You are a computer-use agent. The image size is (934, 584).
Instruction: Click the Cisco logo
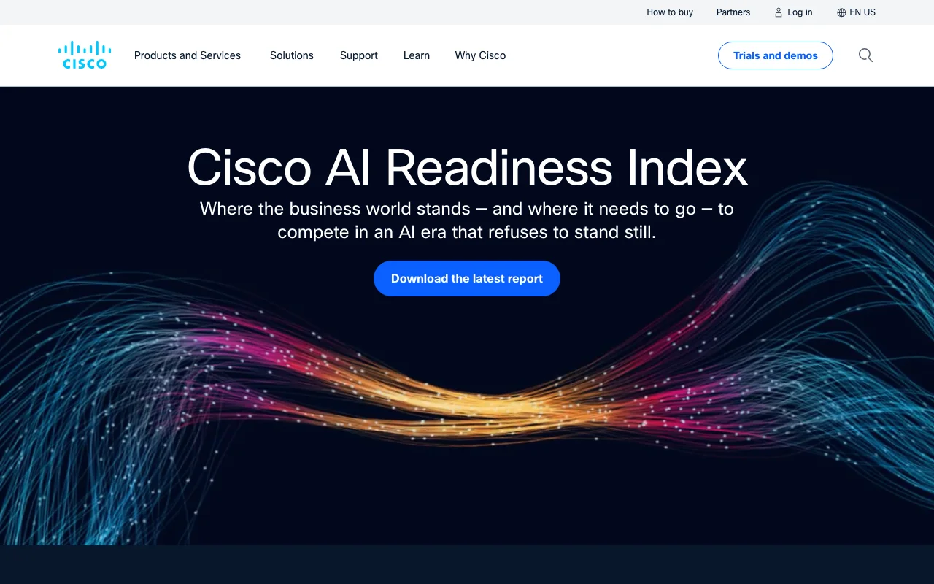coord(85,55)
